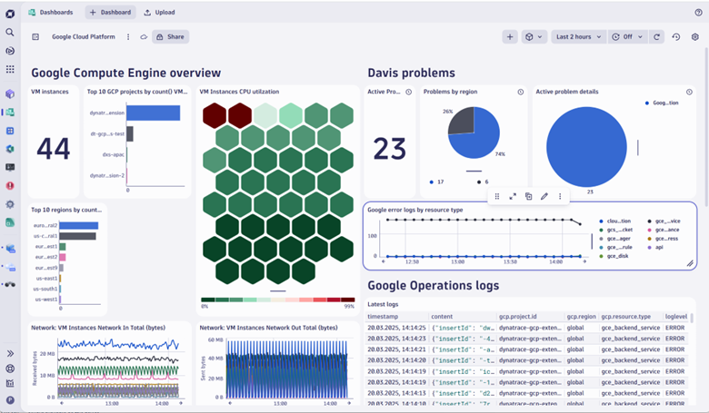
Task: Click the CPU utilization color scale bar
Action: point(277,300)
